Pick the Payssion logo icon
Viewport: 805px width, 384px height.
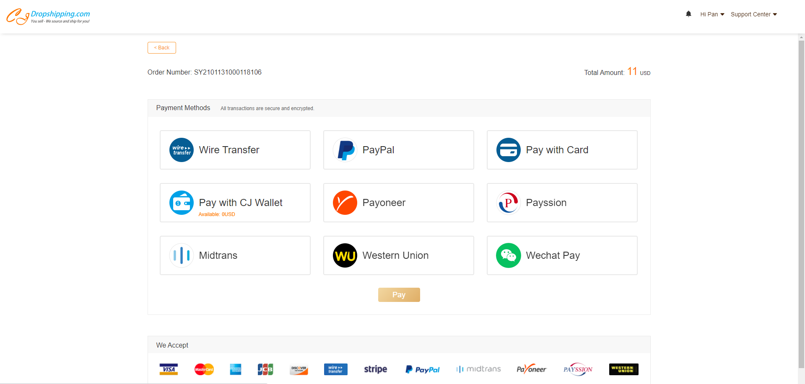click(509, 203)
